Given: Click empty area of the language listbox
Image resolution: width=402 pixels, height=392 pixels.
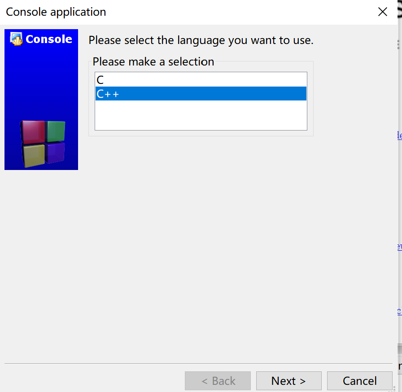Looking at the screenshot, I should click(201, 115).
